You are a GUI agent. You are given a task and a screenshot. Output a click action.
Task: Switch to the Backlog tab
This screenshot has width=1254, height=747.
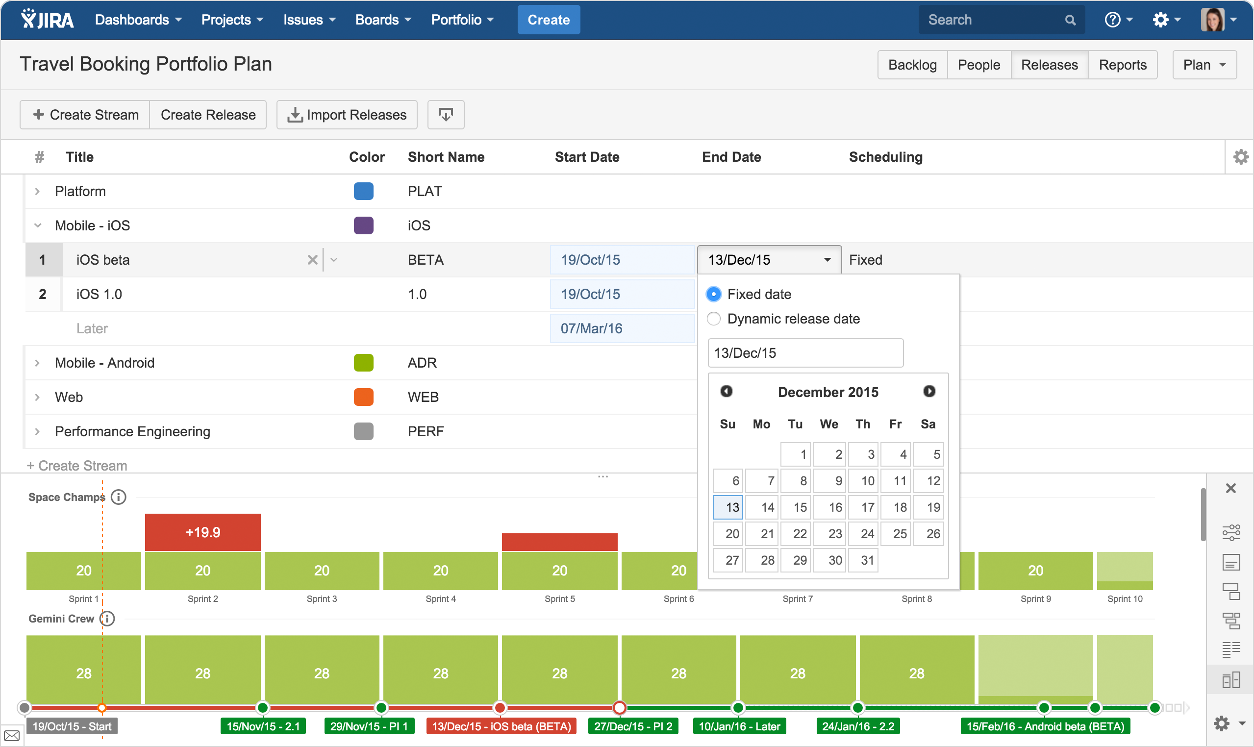coord(912,65)
